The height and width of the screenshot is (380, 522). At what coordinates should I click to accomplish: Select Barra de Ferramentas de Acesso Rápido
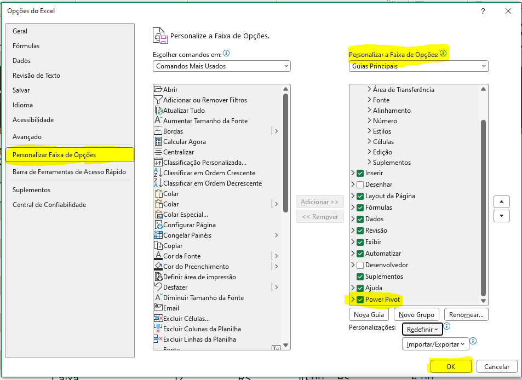point(69,172)
